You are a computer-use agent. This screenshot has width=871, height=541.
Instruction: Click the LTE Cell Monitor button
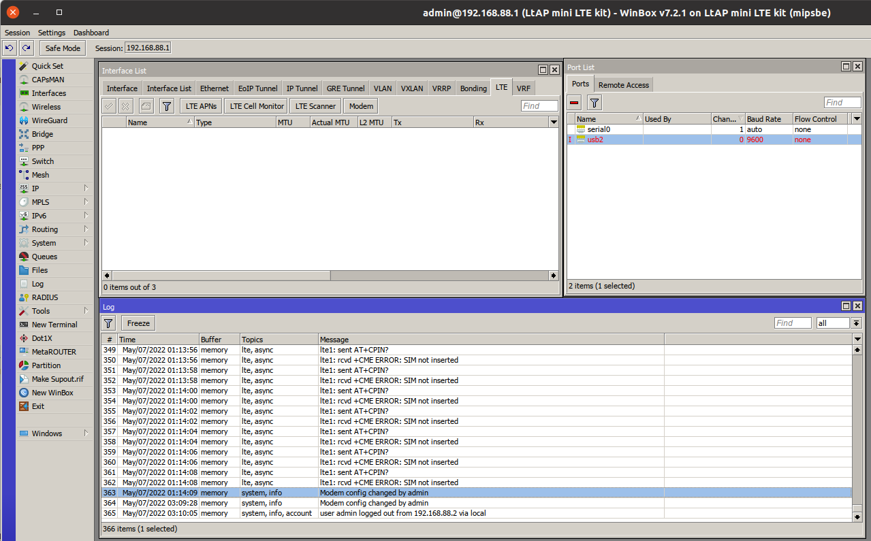pos(257,106)
